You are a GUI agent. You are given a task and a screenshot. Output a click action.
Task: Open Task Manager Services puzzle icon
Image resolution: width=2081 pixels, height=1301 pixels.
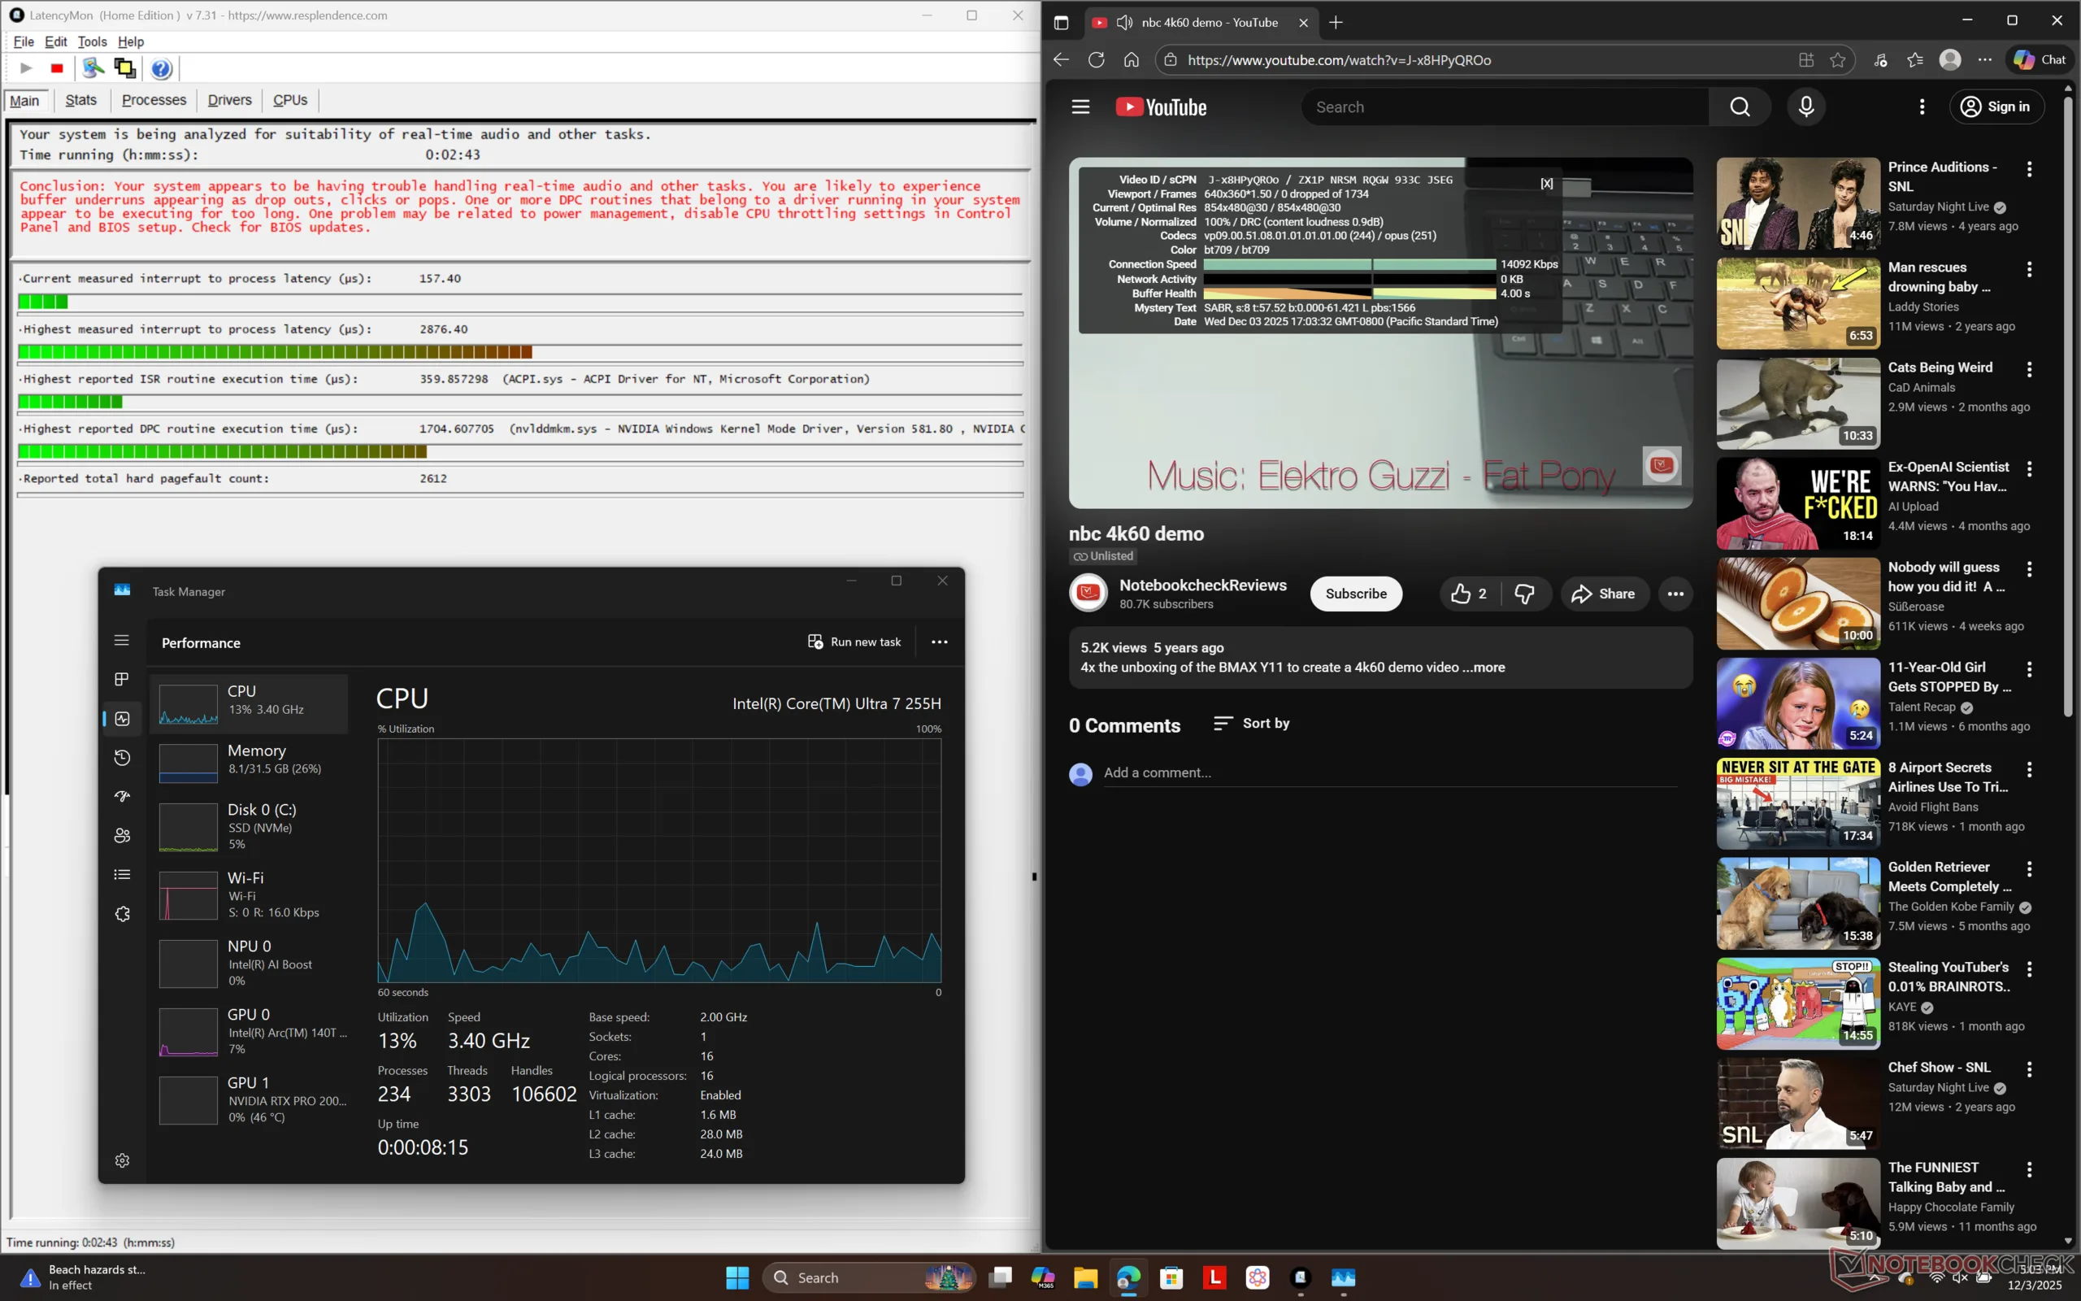122,914
